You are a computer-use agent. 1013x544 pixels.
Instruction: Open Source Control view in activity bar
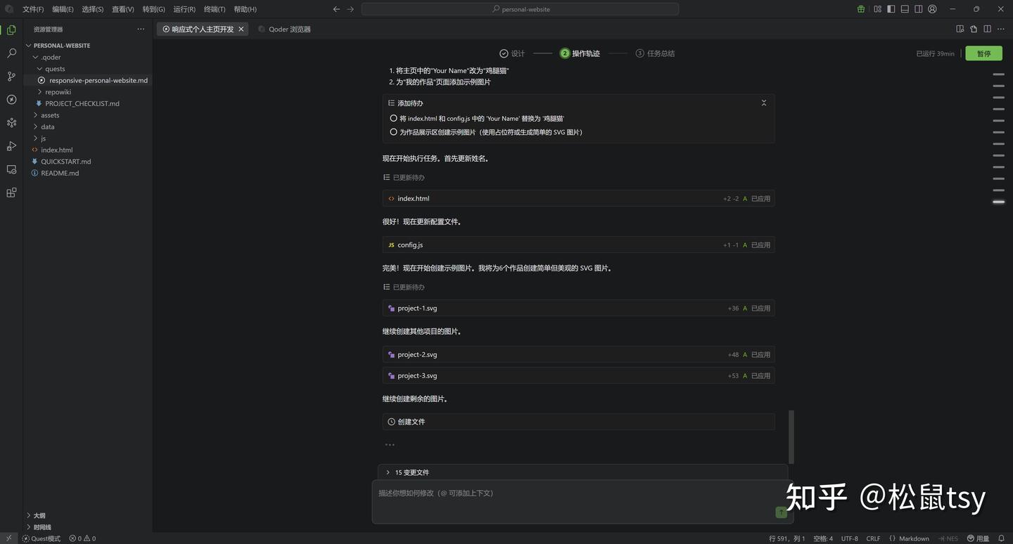tap(11, 77)
